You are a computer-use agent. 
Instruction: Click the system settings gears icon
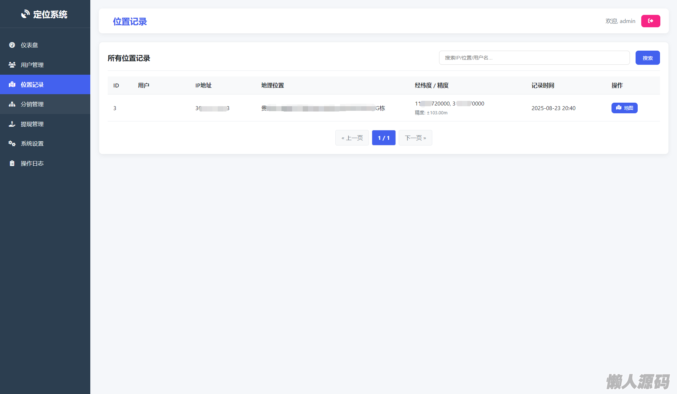12,143
